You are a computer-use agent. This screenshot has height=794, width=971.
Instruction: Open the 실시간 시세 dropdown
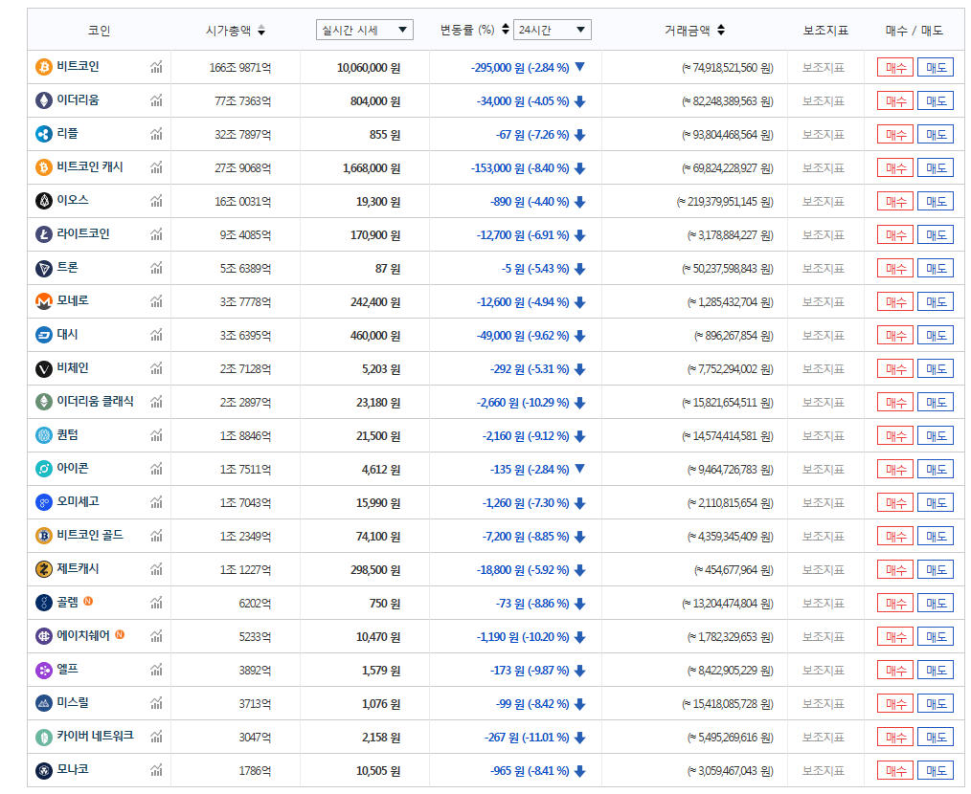point(364,30)
